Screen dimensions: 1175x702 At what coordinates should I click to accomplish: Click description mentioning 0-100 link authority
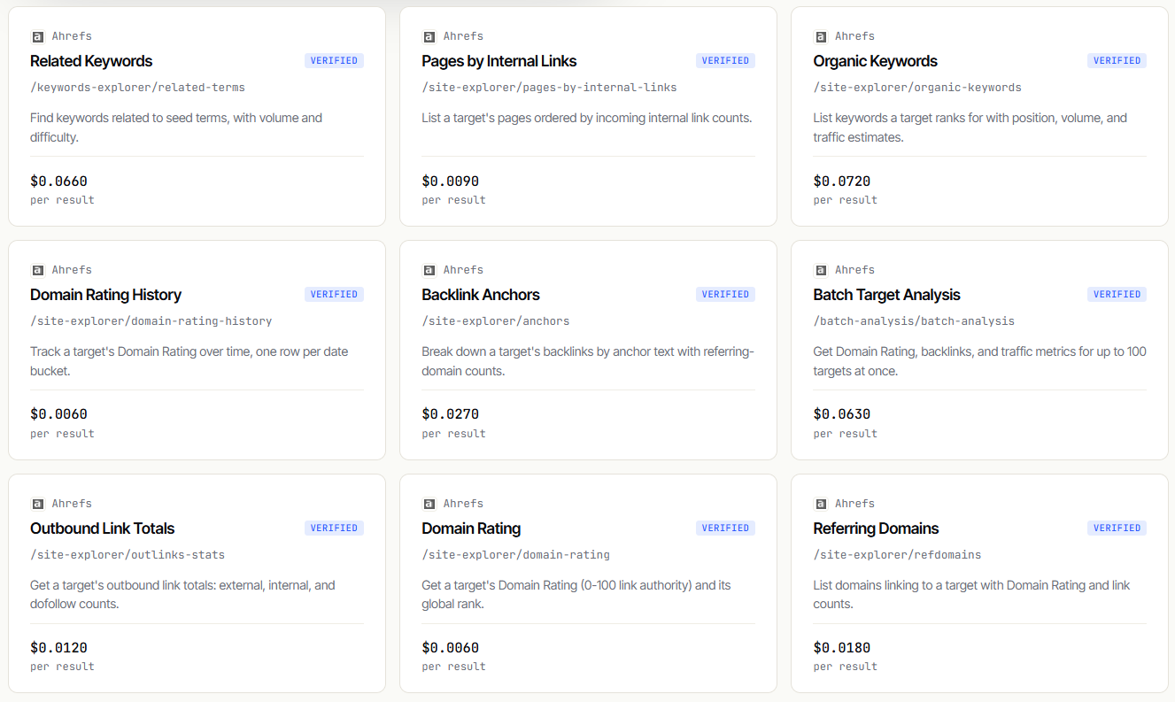[x=576, y=595]
